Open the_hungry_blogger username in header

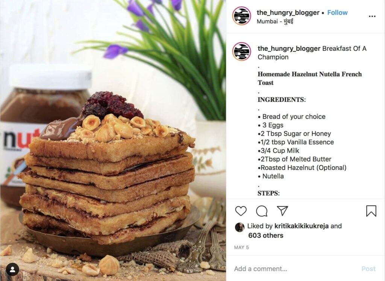(288, 12)
